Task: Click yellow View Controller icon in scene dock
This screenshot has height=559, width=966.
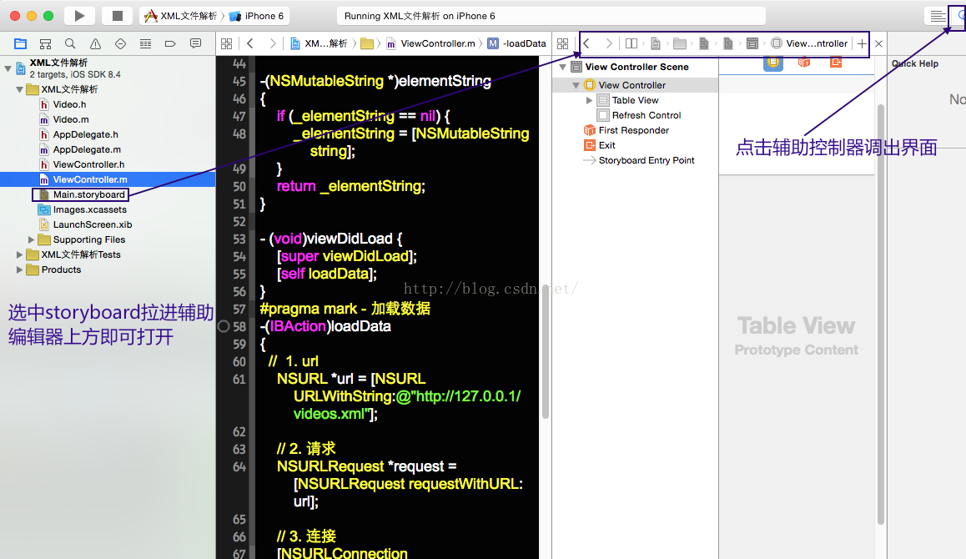Action: click(x=773, y=63)
